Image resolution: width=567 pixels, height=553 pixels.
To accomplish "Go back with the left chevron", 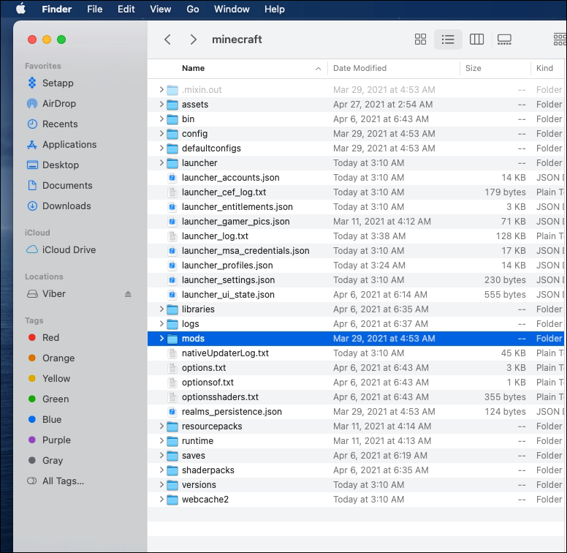I will 168,39.
